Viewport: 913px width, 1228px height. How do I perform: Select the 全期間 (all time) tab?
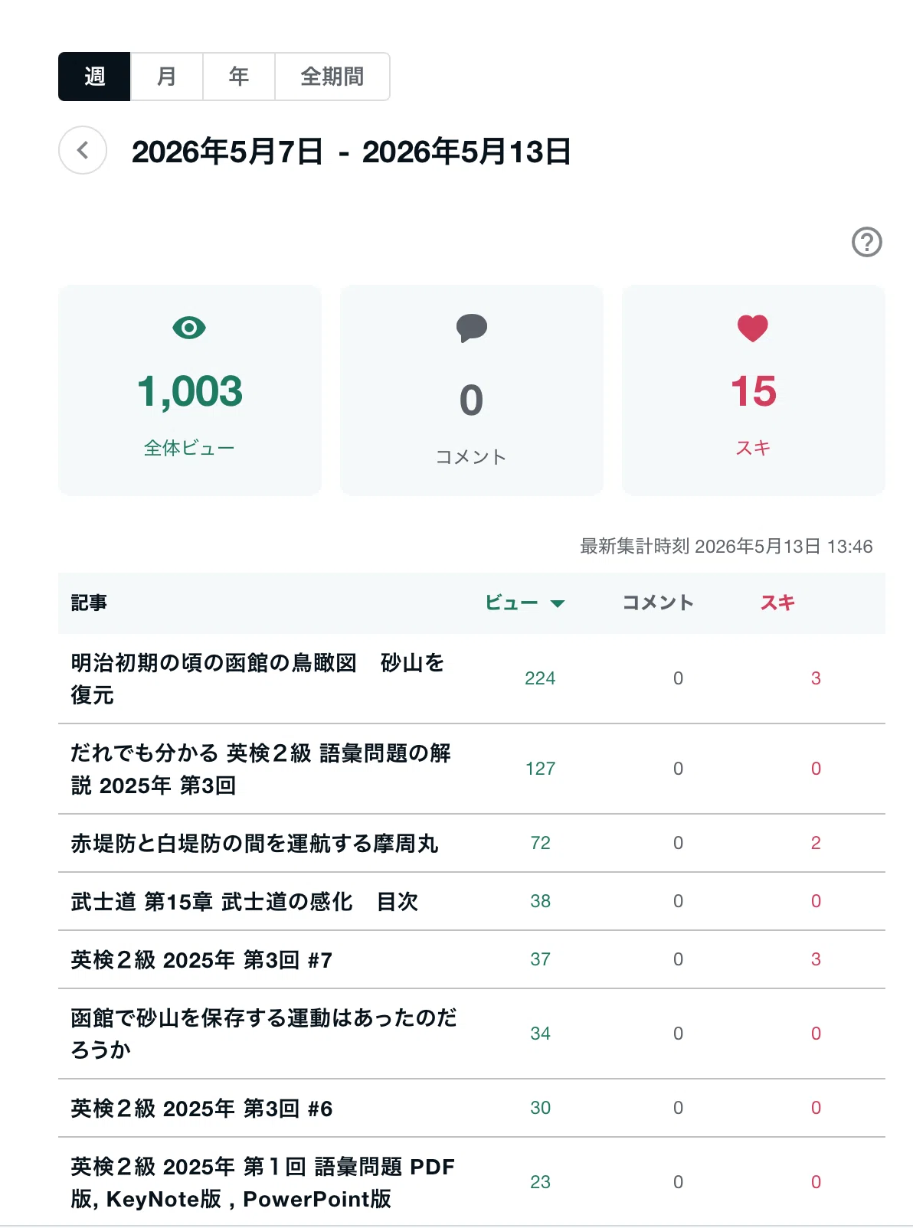332,77
